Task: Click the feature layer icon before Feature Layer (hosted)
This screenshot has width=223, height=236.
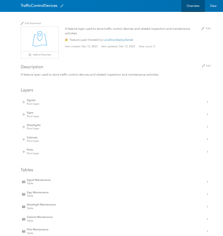Action: (x=66, y=40)
